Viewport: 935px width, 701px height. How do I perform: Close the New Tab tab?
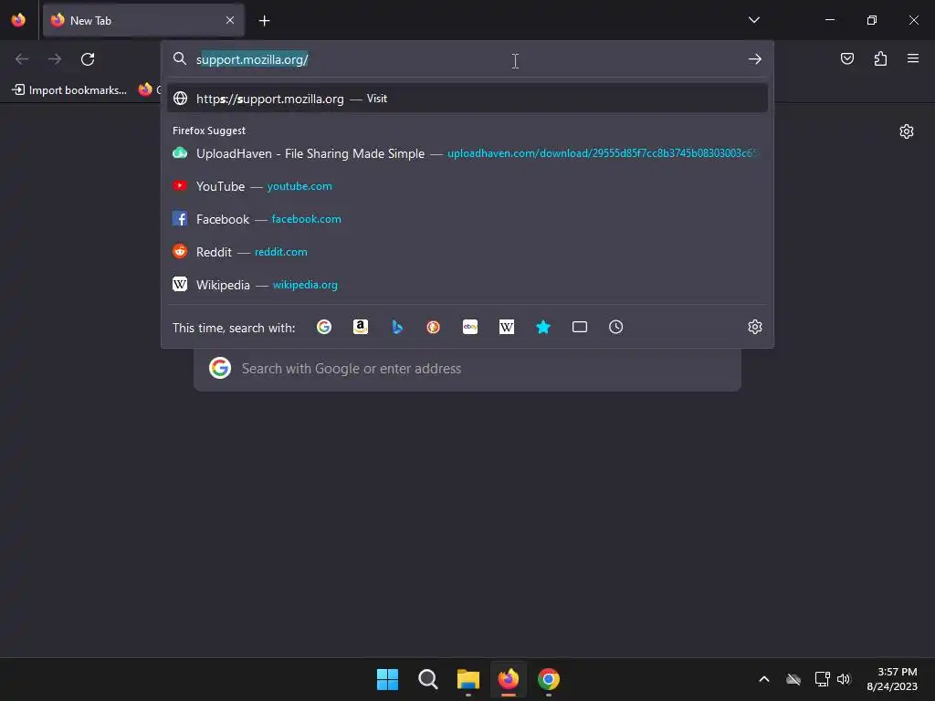(229, 20)
